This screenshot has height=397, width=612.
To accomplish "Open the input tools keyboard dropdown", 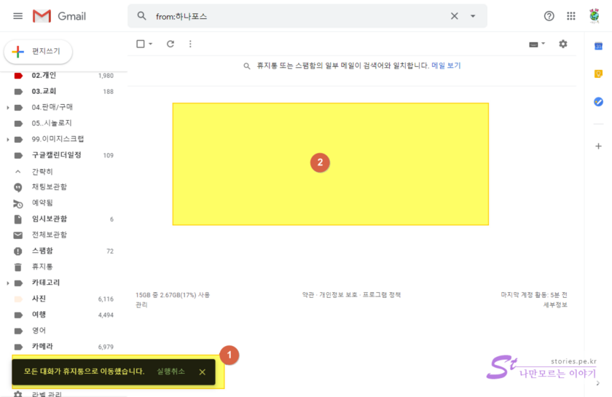I will coord(537,44).
